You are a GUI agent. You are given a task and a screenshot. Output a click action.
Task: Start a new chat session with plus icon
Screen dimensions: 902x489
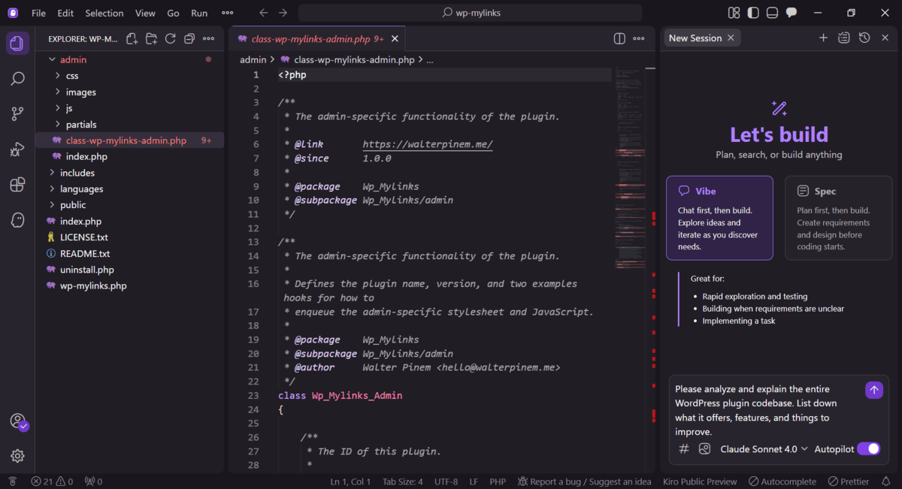(823, 38)
